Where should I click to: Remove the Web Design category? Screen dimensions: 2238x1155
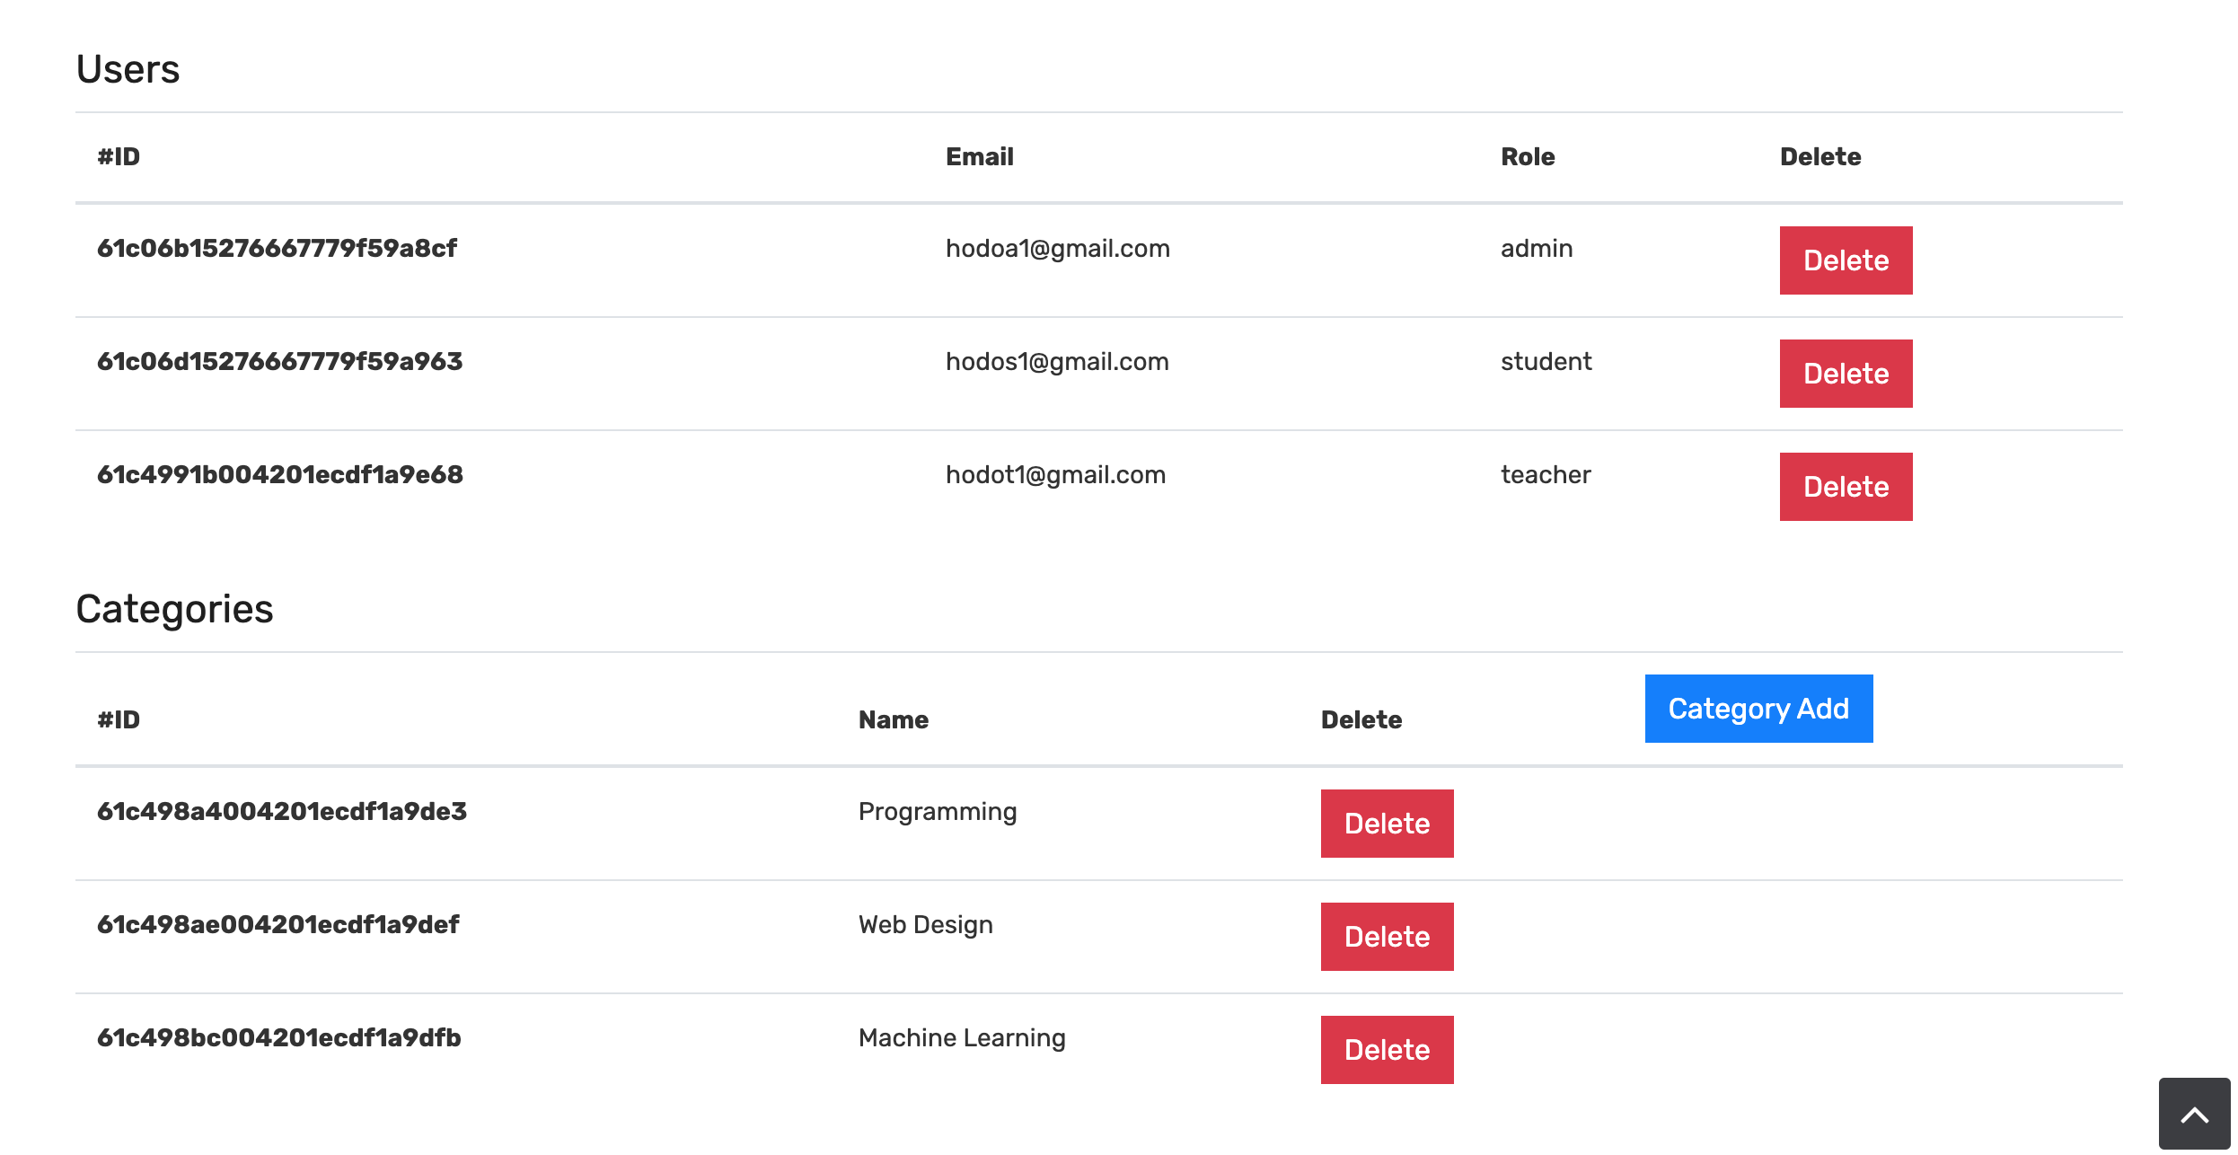click(x=1386, y=937)
